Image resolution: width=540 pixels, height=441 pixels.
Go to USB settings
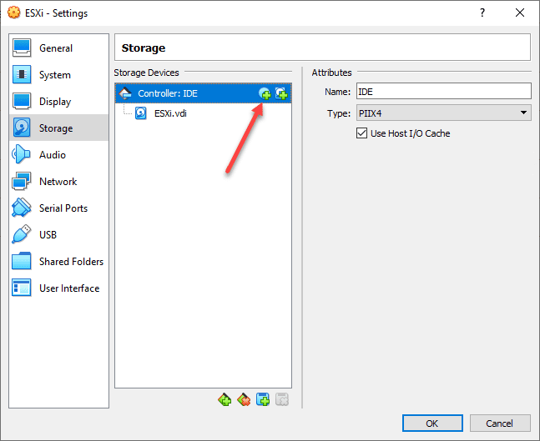[x=59, y=234]
